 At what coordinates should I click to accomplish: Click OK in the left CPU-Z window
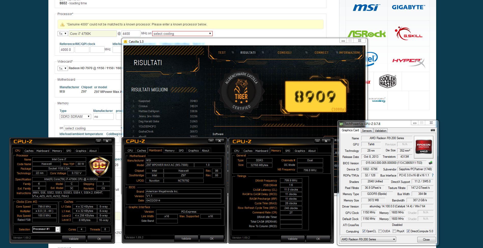coord(99,239)
